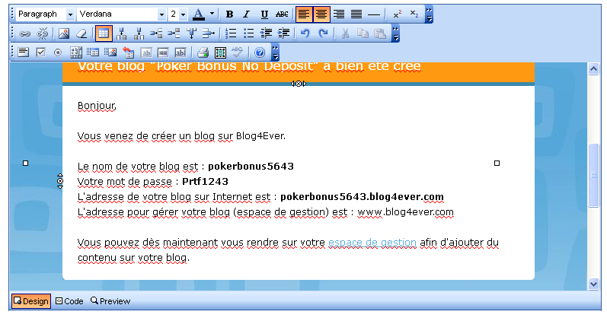
Task: Insert the password field with asterisks
Action: tap(163, 52)
